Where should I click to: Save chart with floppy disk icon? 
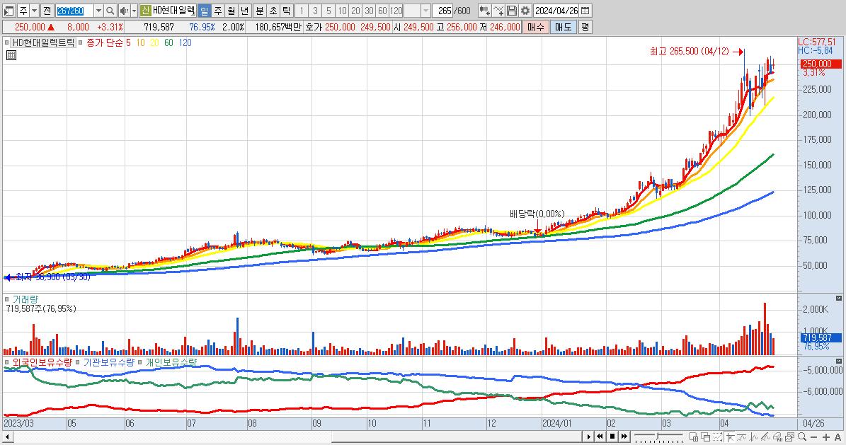click(x=512, y=11)
